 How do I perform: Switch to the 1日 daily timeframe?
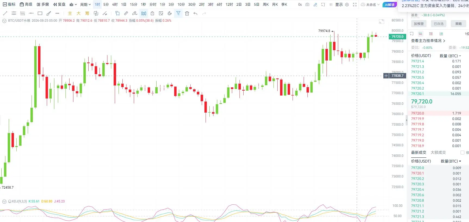click(124, 4)
